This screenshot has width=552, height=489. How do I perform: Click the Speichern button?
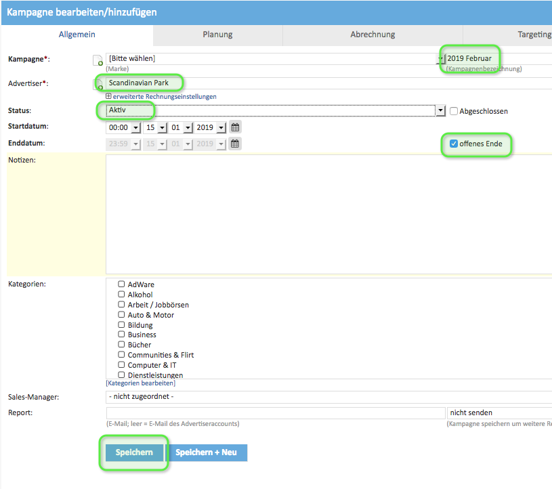click(134, 452)
